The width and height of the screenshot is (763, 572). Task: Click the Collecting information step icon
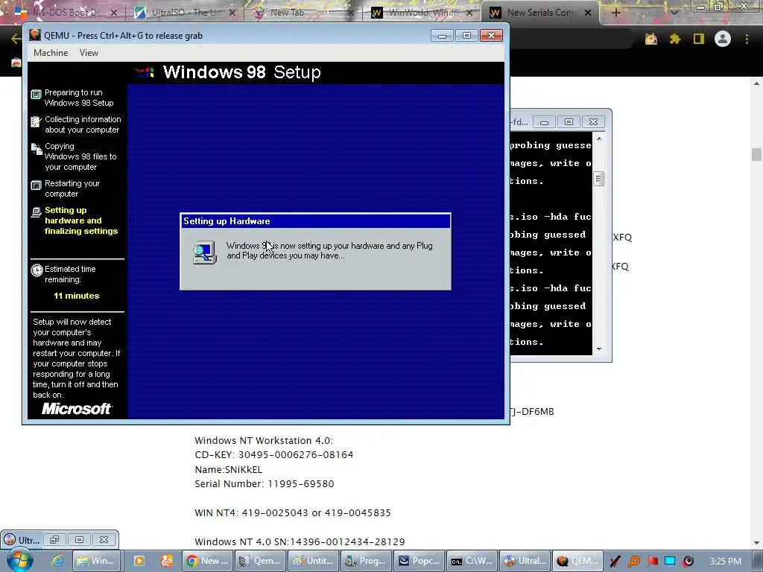(36, 121)
